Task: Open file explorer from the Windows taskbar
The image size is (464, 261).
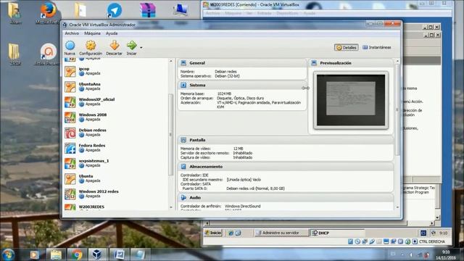Action: tap(56, 254)
